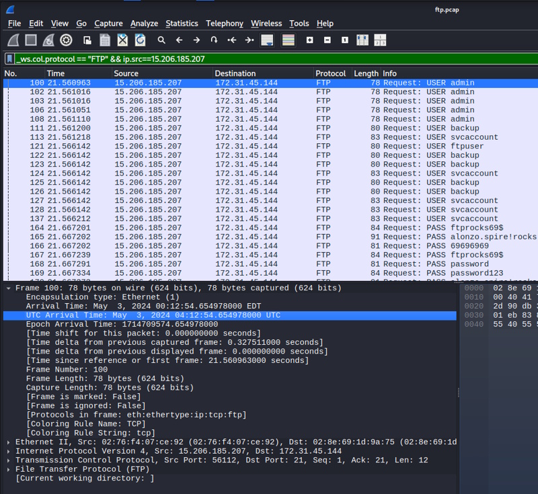
Task: Open the View menu
Action: click(x=60, y=24)
